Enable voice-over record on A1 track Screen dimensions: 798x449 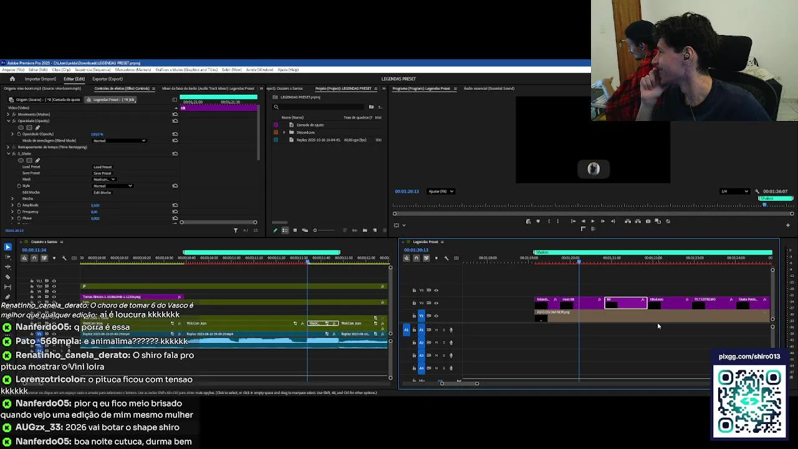pyautogui.click(x=451, y=329)
